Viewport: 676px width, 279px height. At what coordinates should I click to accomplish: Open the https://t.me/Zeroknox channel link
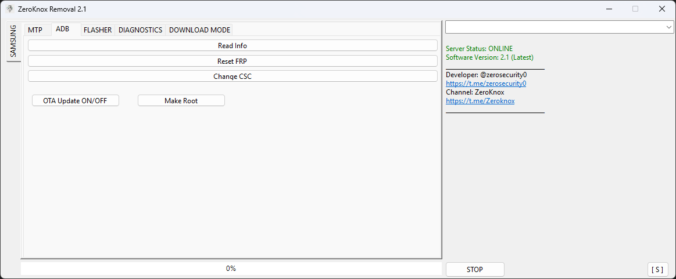(480, 101)
